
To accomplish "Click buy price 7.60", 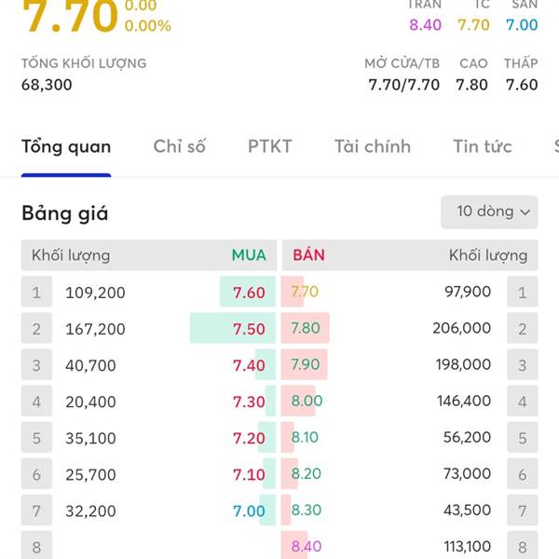I will coord(249,293).
